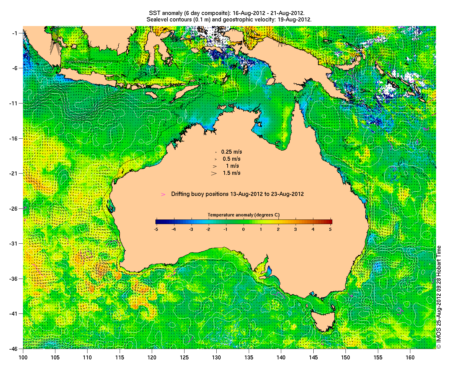The height and width of the screenshot is (375, 459).
Task: Click the Temperature anomaly (degrees C) label
Action: (x=244, y=215)
